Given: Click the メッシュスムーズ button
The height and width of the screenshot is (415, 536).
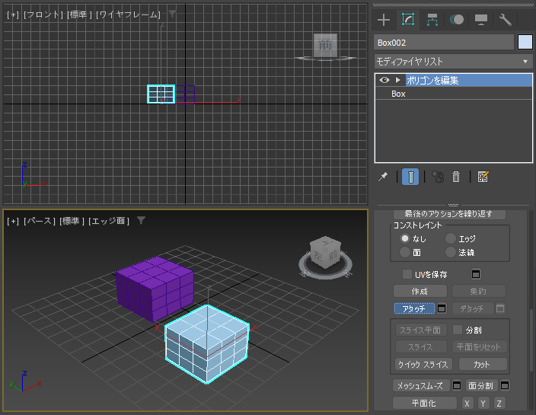Looking at the screenshot, I should (x=421, y=385).
